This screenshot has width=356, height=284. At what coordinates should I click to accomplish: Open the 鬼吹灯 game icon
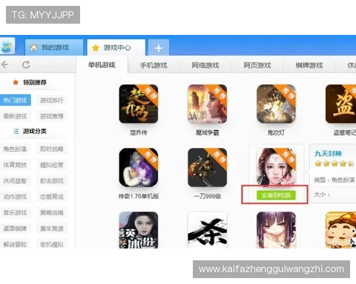tap(276, 104)
